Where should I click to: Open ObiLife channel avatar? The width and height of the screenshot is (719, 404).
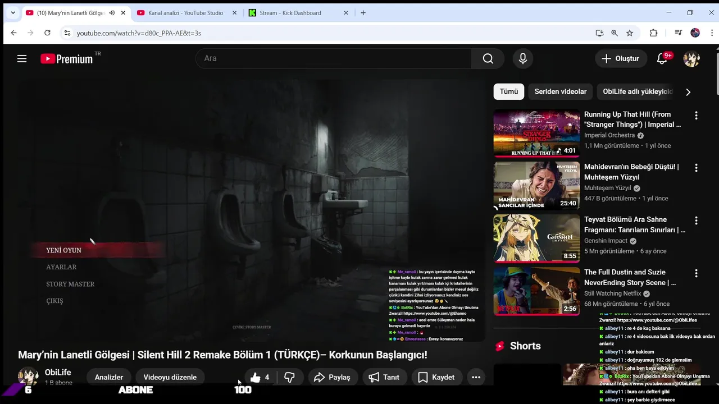click(28, 377)
